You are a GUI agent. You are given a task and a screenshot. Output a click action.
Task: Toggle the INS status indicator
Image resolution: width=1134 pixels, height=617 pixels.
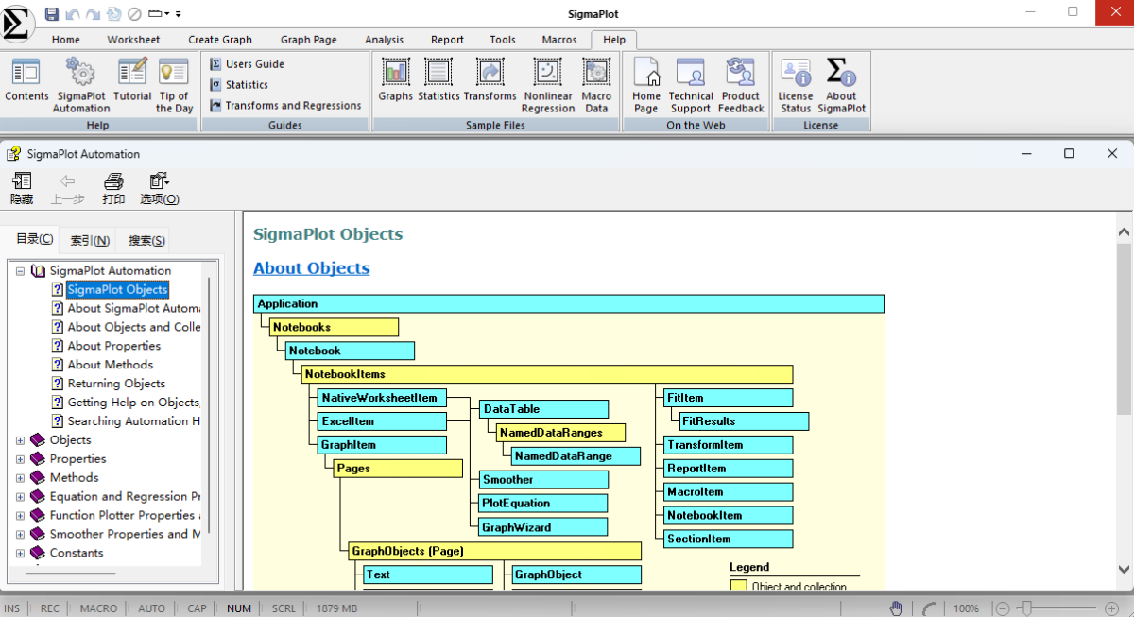click(x=12, y=608)
